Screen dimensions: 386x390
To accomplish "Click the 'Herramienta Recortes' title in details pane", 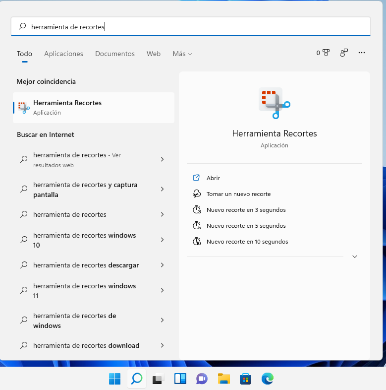I will (x=275, y=133).
